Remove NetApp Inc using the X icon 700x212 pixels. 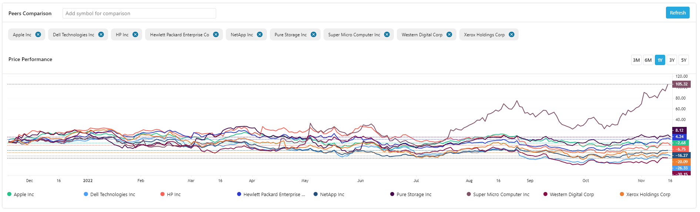click(x=260, y=34)
